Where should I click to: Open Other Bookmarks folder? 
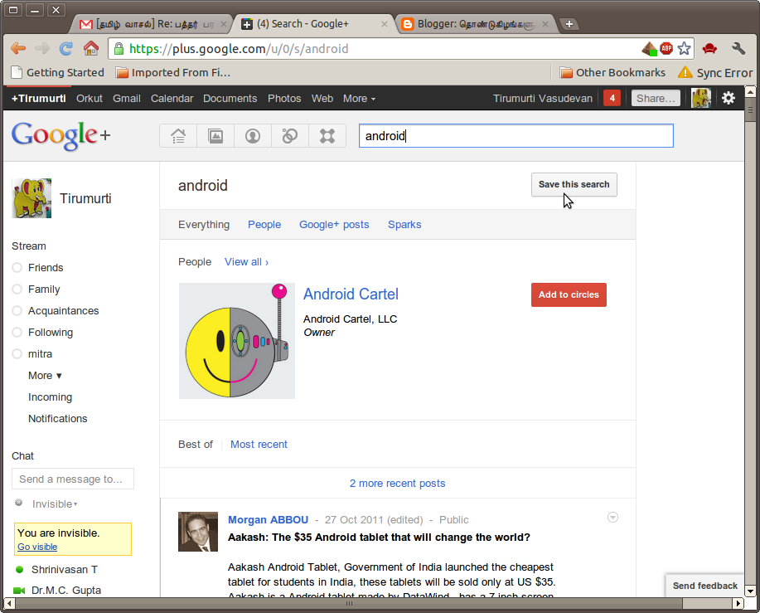[x=612, y=73]
